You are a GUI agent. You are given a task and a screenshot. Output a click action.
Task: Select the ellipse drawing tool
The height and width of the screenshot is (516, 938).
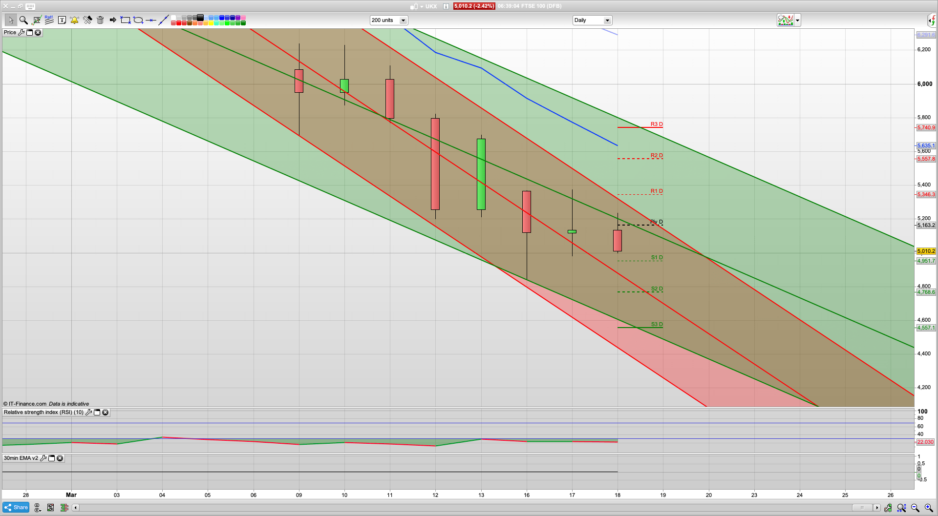coord(138,20)
